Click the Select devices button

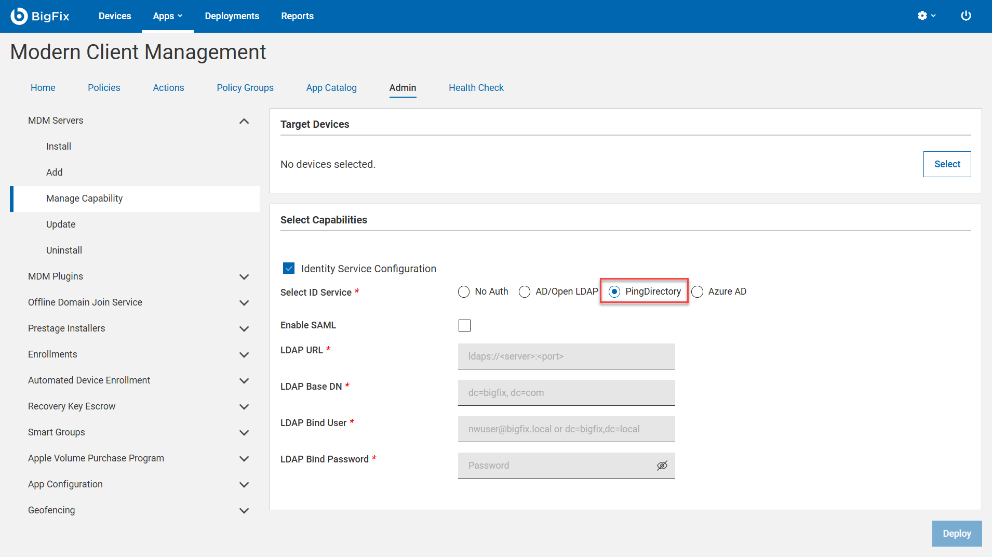(947, 164)
